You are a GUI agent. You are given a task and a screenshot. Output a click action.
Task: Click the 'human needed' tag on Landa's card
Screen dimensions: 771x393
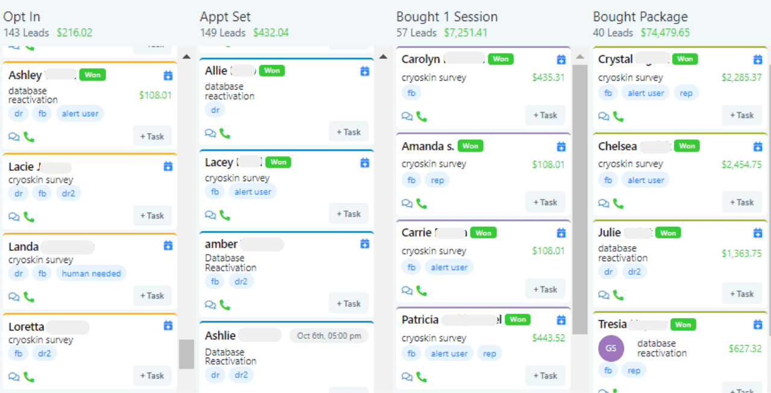[x=92, y=273]
